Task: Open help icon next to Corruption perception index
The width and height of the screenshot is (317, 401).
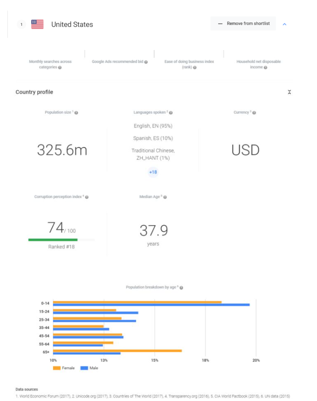Action: coord(86,197)
